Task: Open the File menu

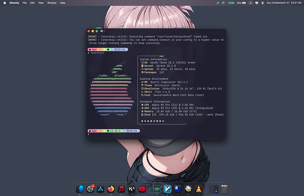Action: [25, 3]
